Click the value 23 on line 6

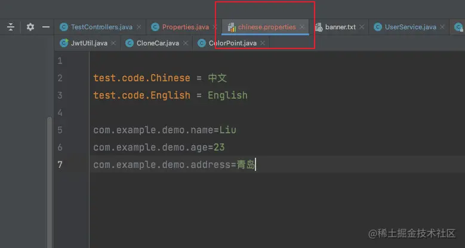pyautogui.click(x=219, y=148)
